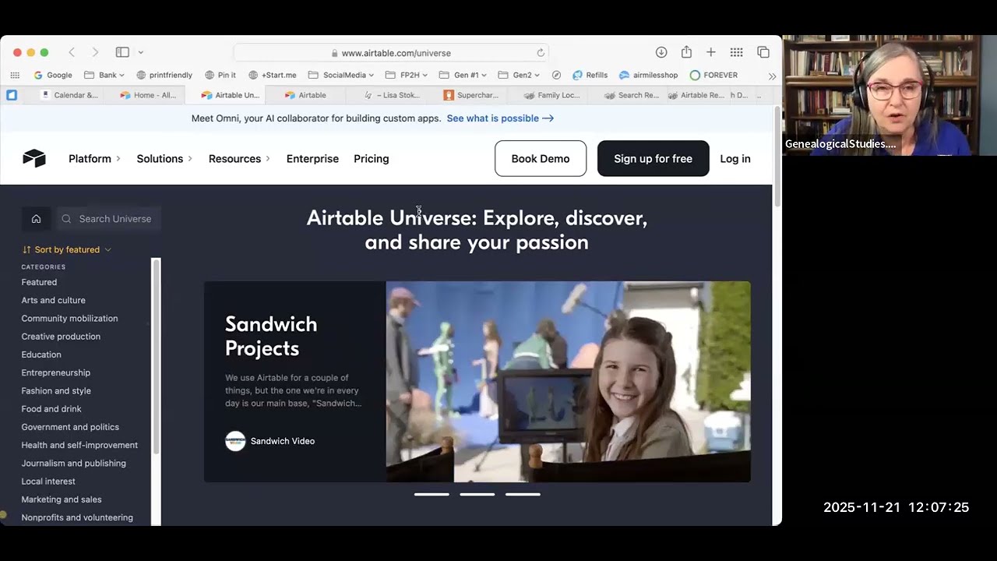Open the Pin it bookmarklet

pos(220,75)
